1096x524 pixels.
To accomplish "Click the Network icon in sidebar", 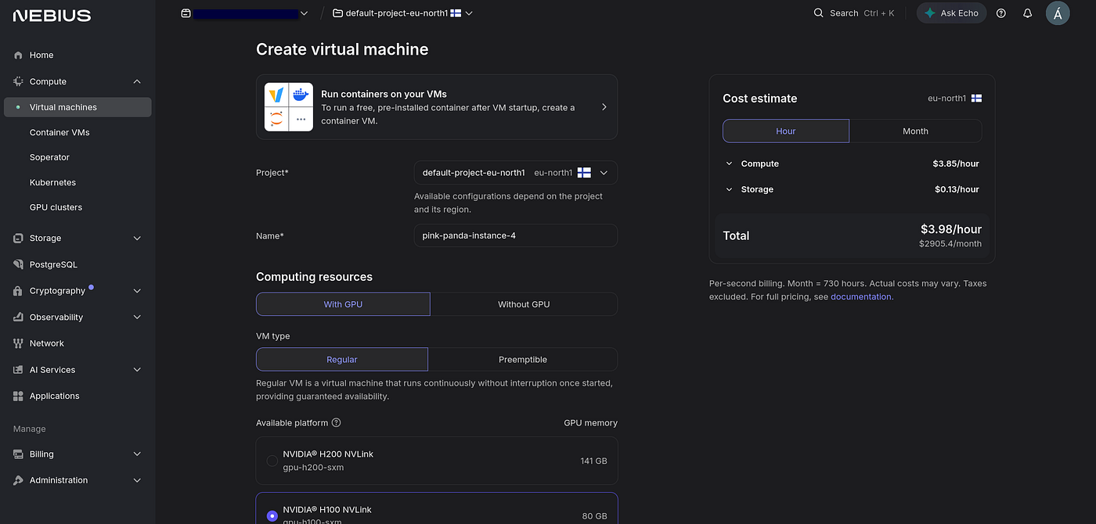I will click(18, 343).
